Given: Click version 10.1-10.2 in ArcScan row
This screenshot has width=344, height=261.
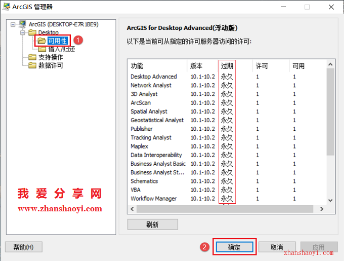Looking at the screenshot, I should pyautogui.click(x=203, y=103).
